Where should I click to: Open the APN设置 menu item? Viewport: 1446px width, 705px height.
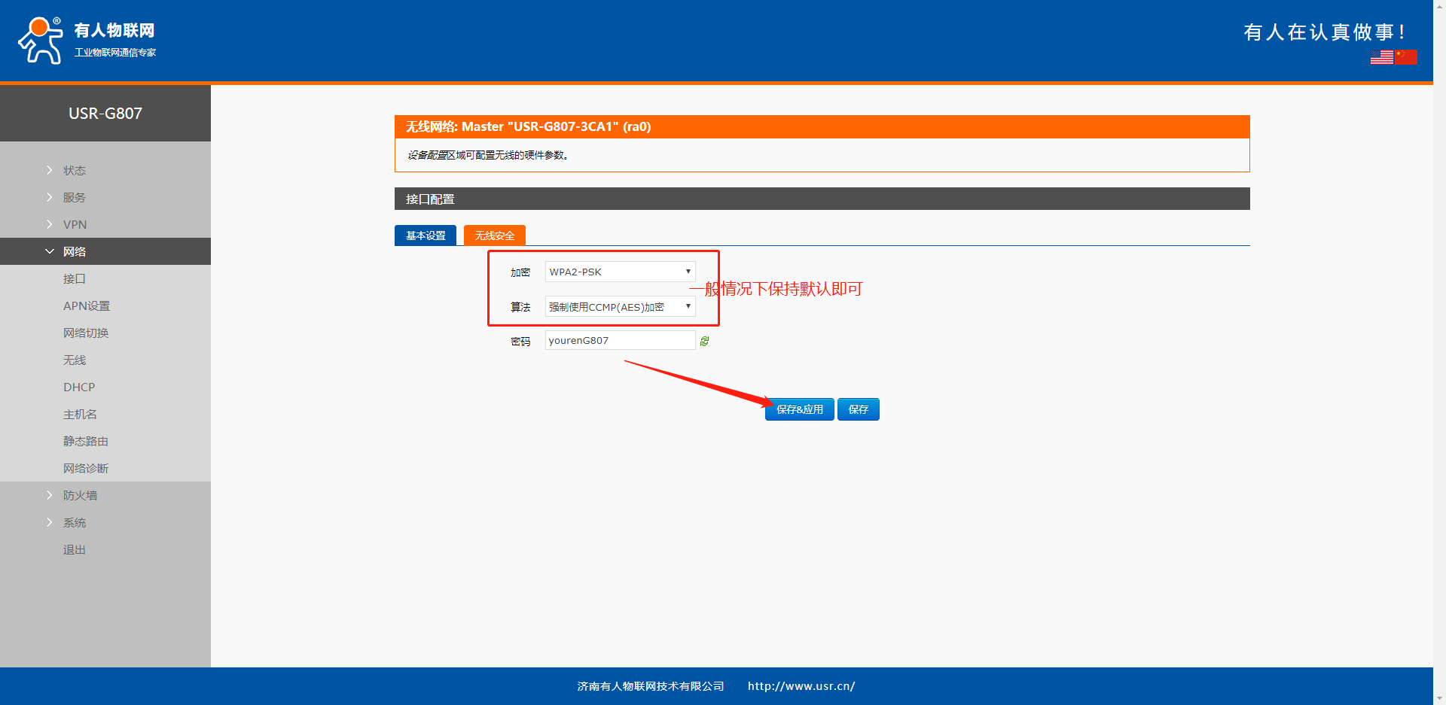tap(87, 305)
